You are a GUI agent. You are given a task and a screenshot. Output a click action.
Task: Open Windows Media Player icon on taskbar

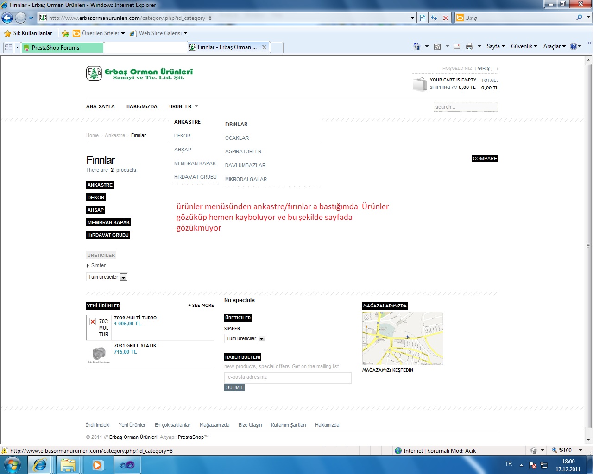click(97, 465)
